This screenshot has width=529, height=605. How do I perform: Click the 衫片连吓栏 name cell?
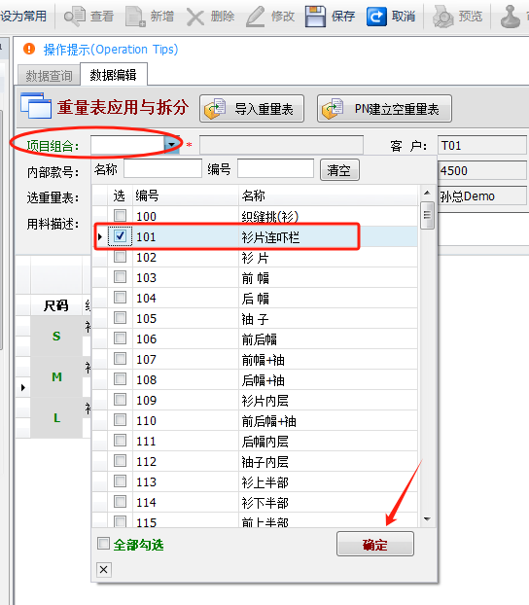pyautogui.click(x=328, y=237)
